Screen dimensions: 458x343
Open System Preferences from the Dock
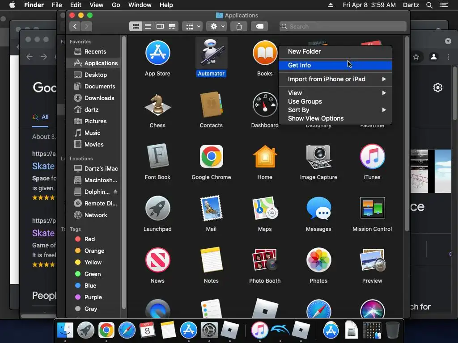point(209,330)
